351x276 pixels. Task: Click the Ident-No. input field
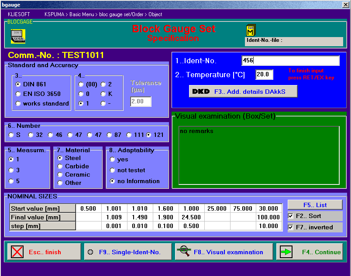coord(290,61)
